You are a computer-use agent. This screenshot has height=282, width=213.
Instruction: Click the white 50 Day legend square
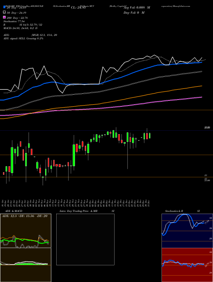click(5, 12)
